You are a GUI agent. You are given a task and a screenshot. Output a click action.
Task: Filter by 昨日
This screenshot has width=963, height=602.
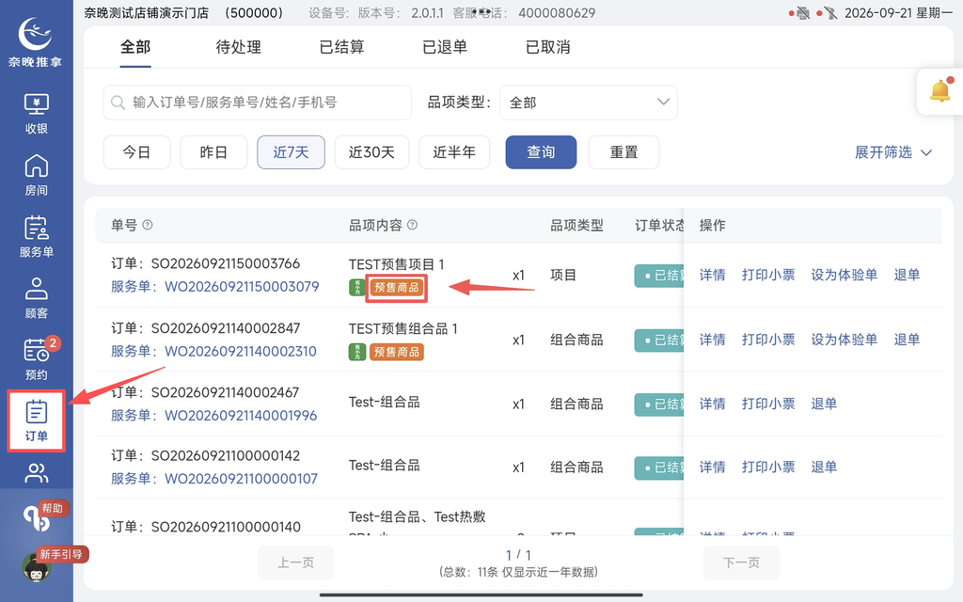pyautogui.click(x=213, y=152)
